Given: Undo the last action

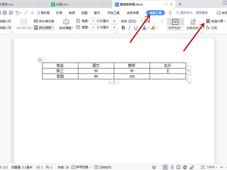Looking at the screenshot, I should click(x=17, y=13).
